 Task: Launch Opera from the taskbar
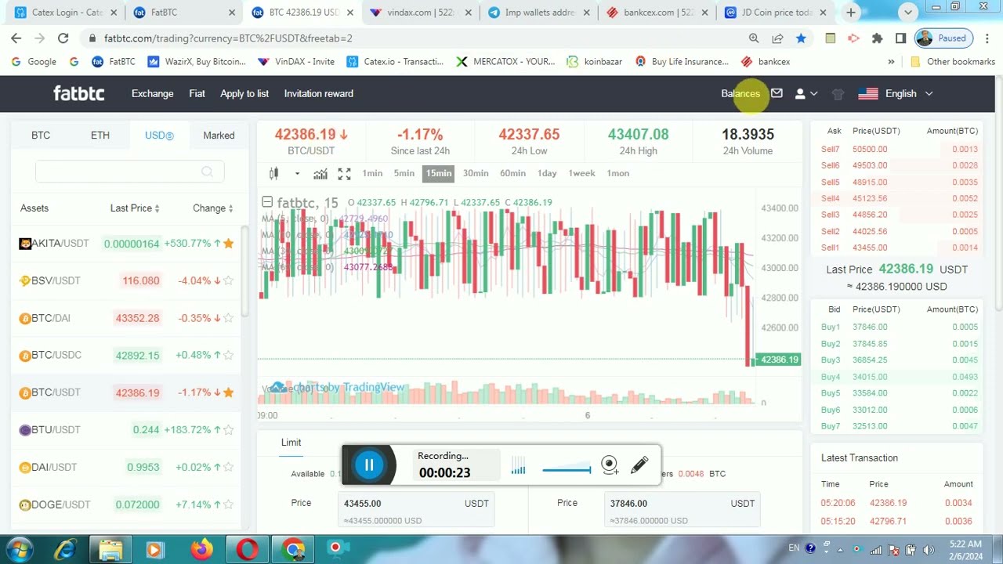248,550
